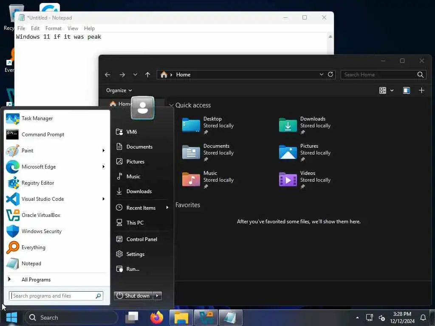Open Task Manager from Start menu
The height and width of the screenshot is (326, 435).
(57, 118)
